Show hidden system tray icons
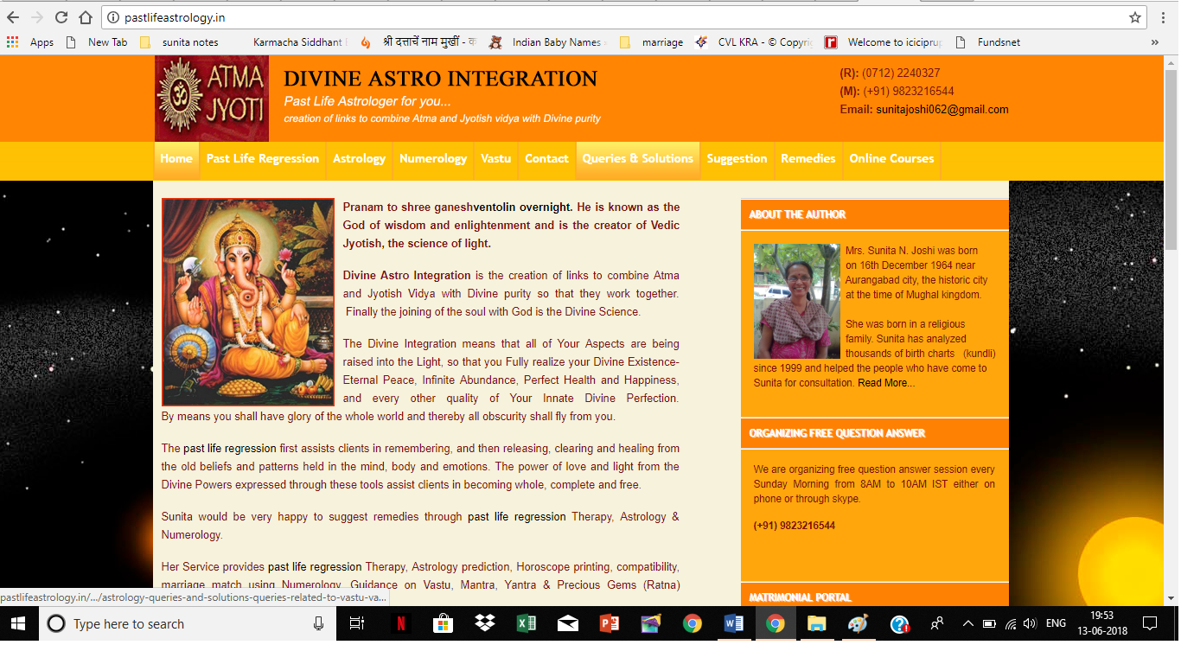 [967, 623]
